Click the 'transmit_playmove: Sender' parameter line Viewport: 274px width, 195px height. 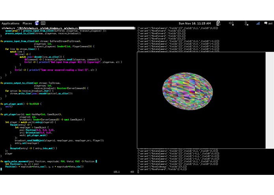coord(64,47)
